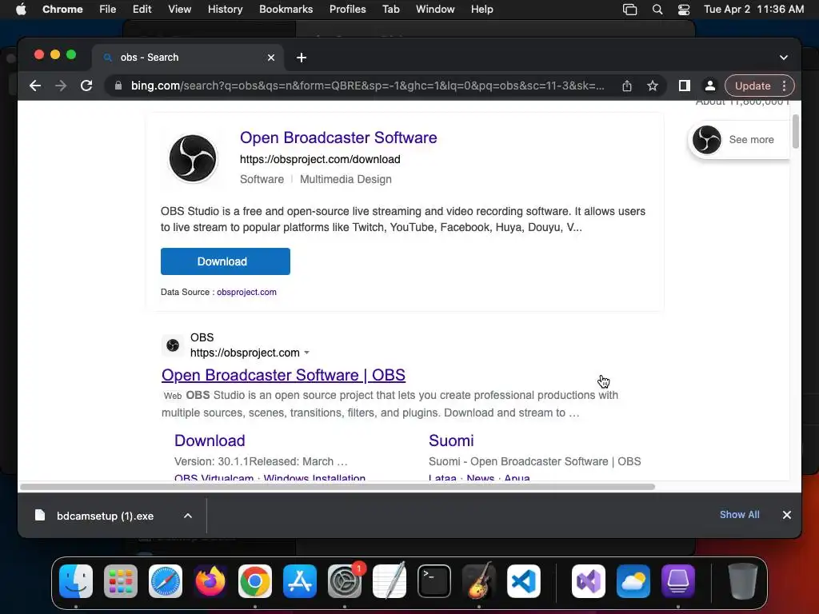Click the date and time in menu bar

pos(753,10)
